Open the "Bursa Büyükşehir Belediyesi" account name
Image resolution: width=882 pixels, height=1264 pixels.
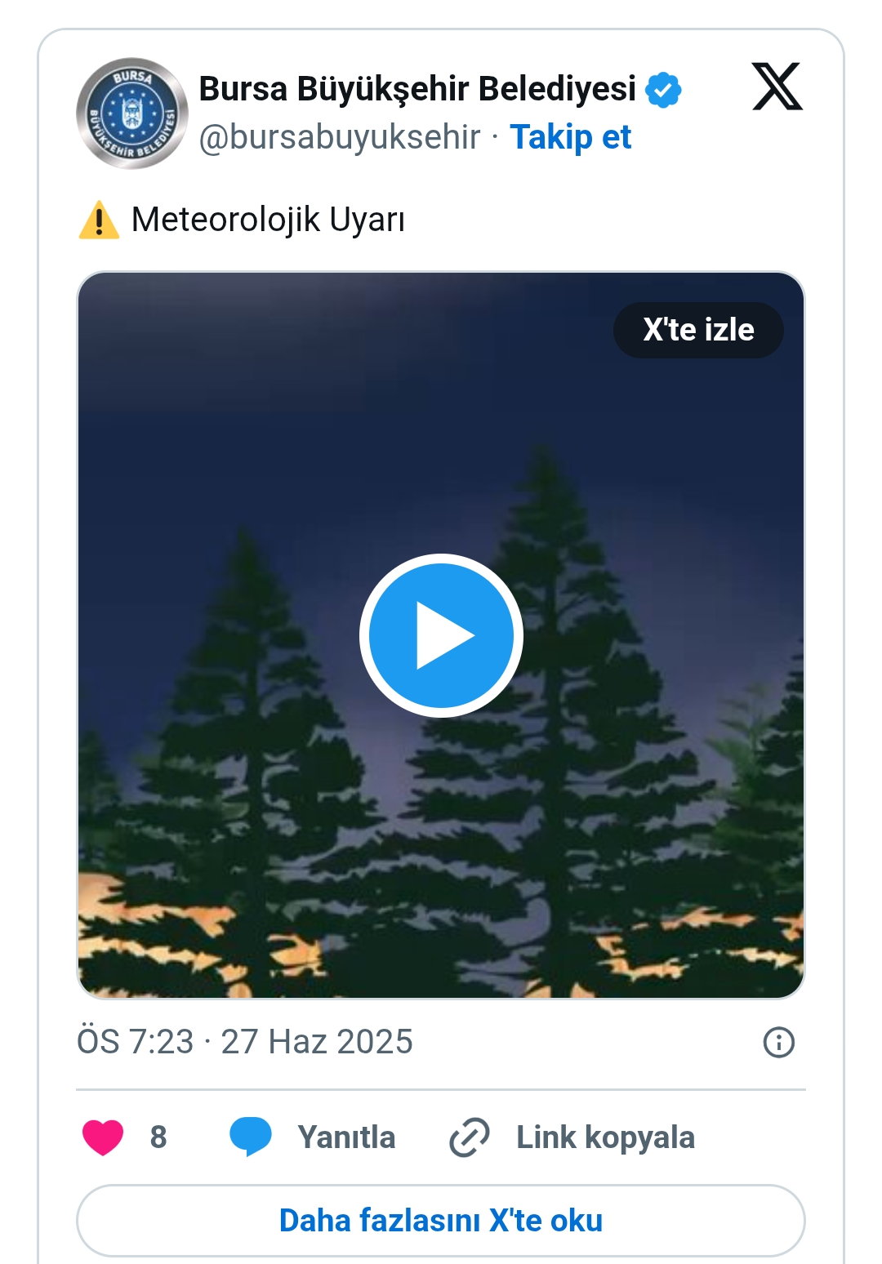tap(417, 89)
